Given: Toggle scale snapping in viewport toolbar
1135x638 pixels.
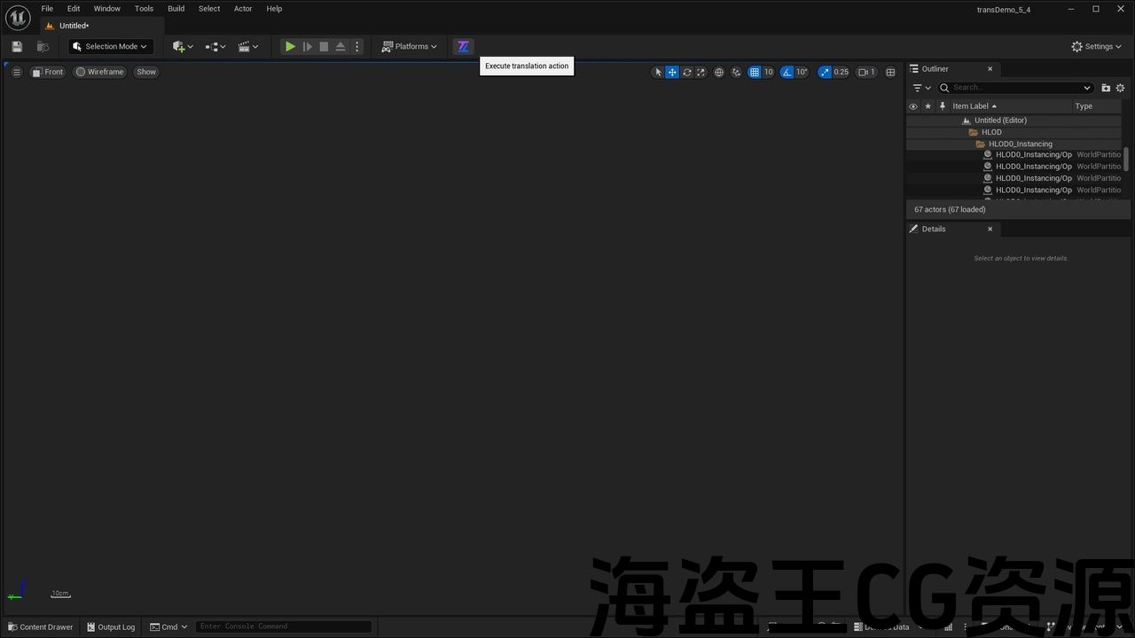Looking at the screenshot, I should 825,73.
